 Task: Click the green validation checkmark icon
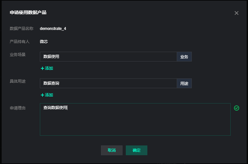click(237, 108)
